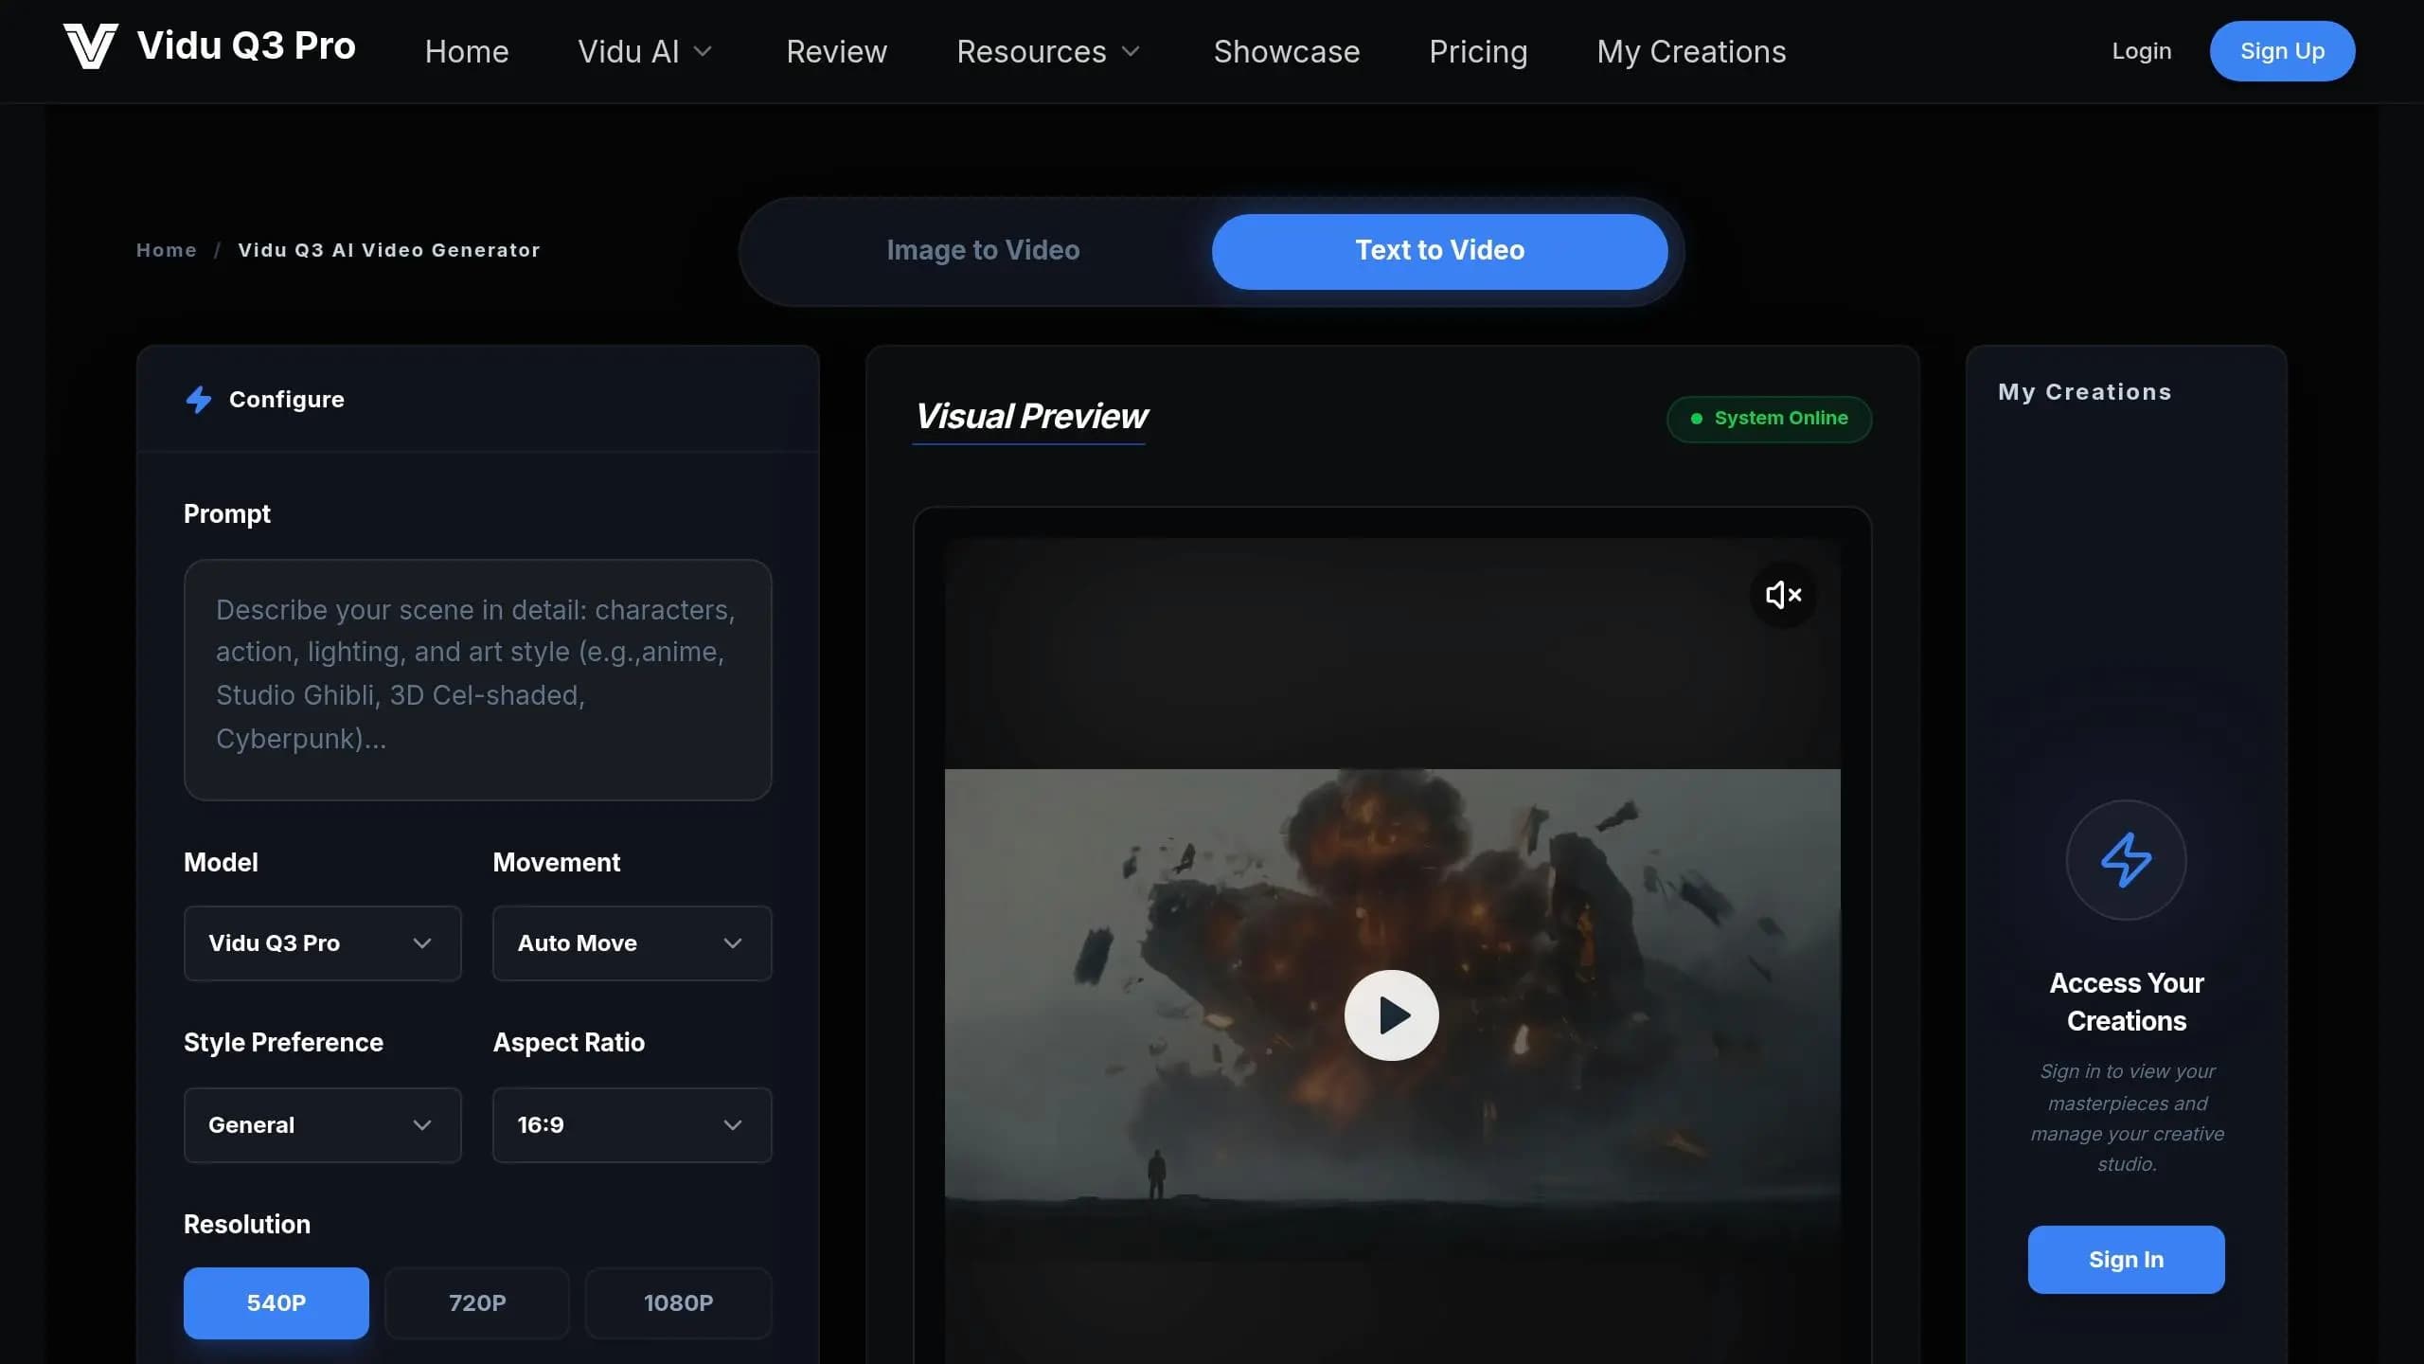The width and height of the screenshot is (2424, 1364).
Task: Click the System Online status badge
Action: 1769,419
